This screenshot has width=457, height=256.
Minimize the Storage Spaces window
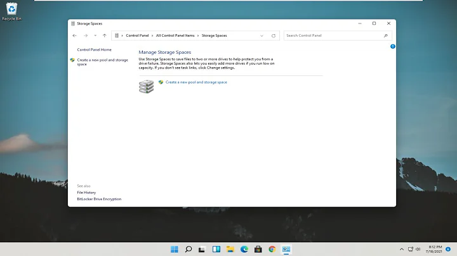[360, 23]
